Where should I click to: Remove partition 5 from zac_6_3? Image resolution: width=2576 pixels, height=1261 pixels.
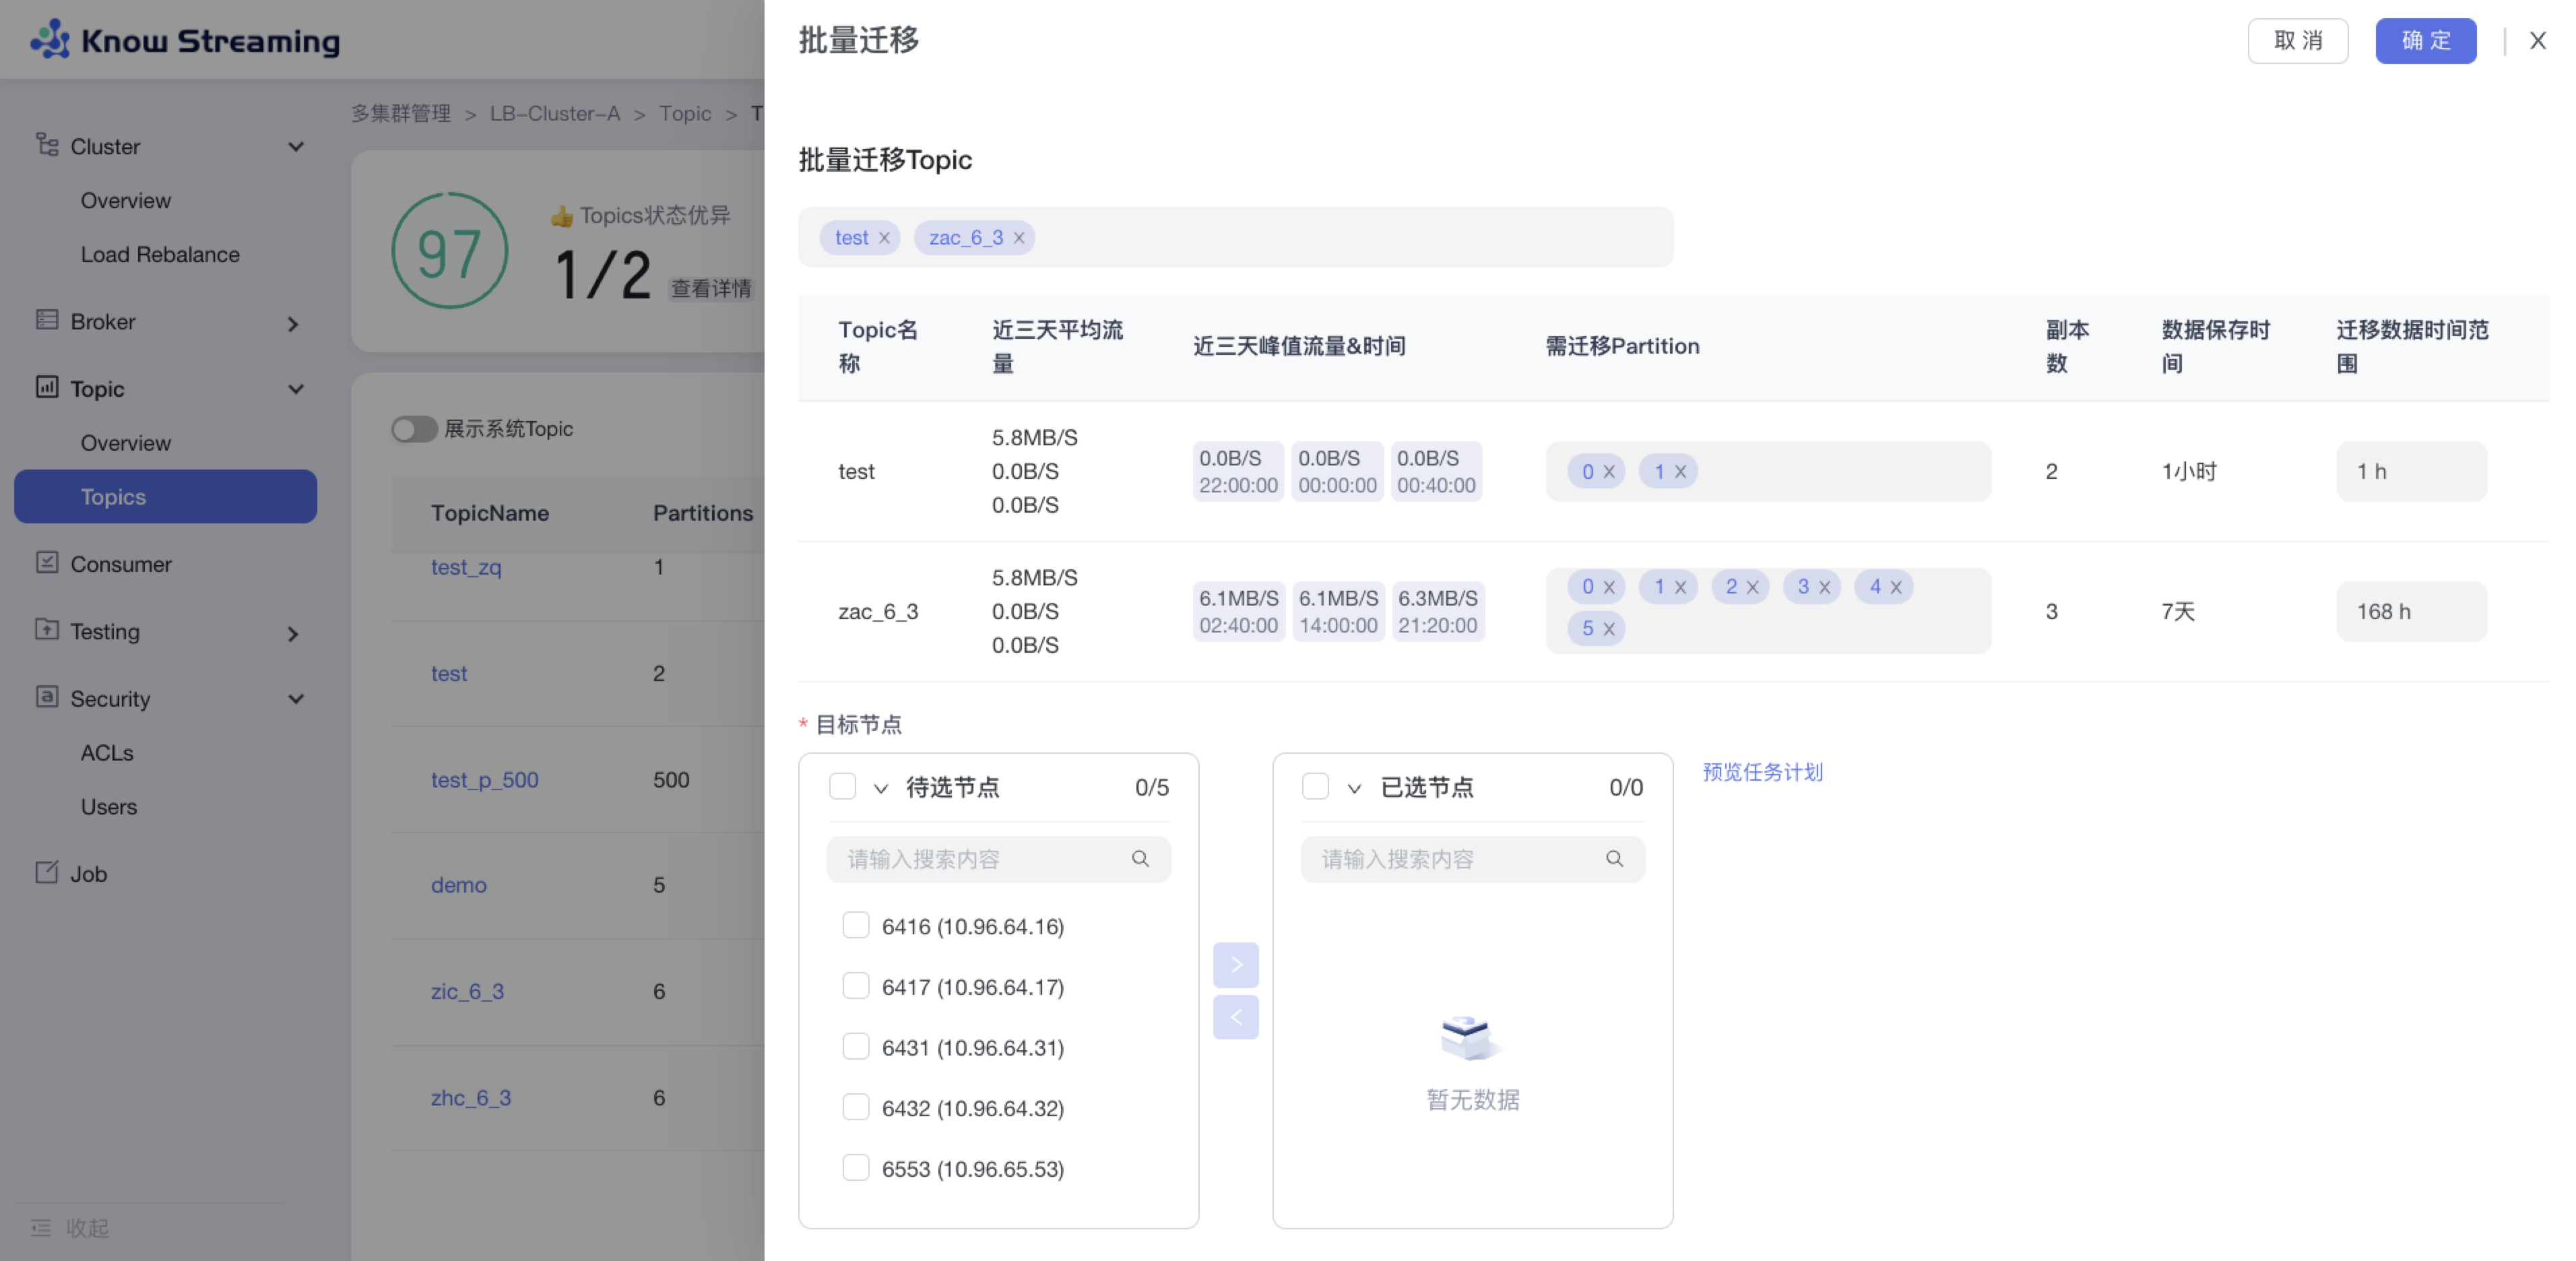pyautogui.click(x=1609, y=629)
